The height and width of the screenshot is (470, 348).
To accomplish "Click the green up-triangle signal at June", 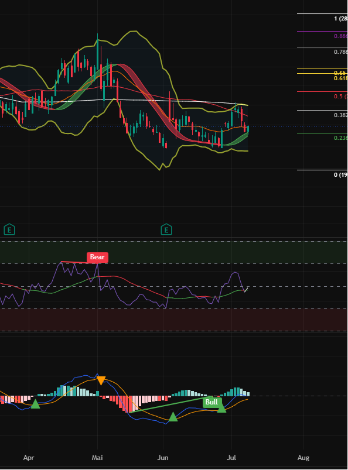I will (173, 417).
